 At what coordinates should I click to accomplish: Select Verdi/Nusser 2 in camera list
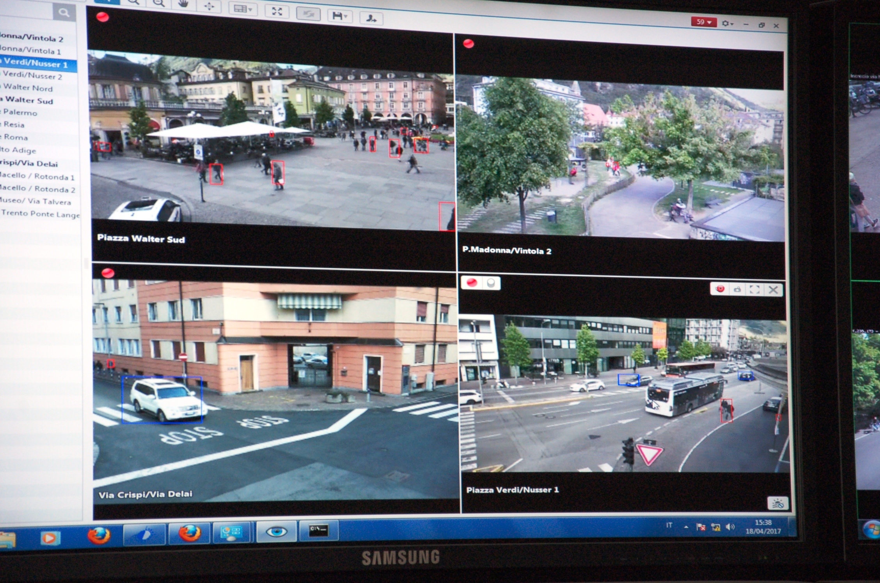point(32,76)
